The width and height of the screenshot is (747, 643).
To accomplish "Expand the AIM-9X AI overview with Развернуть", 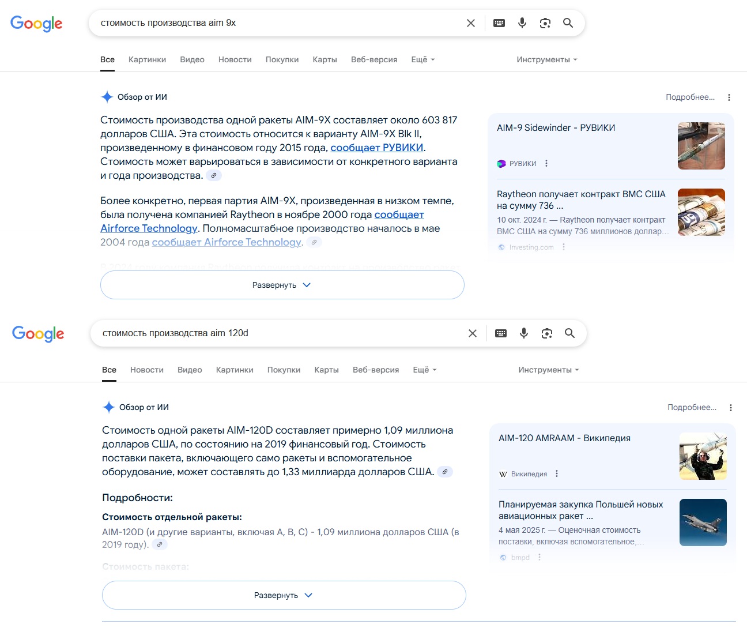I will [282, 285].
